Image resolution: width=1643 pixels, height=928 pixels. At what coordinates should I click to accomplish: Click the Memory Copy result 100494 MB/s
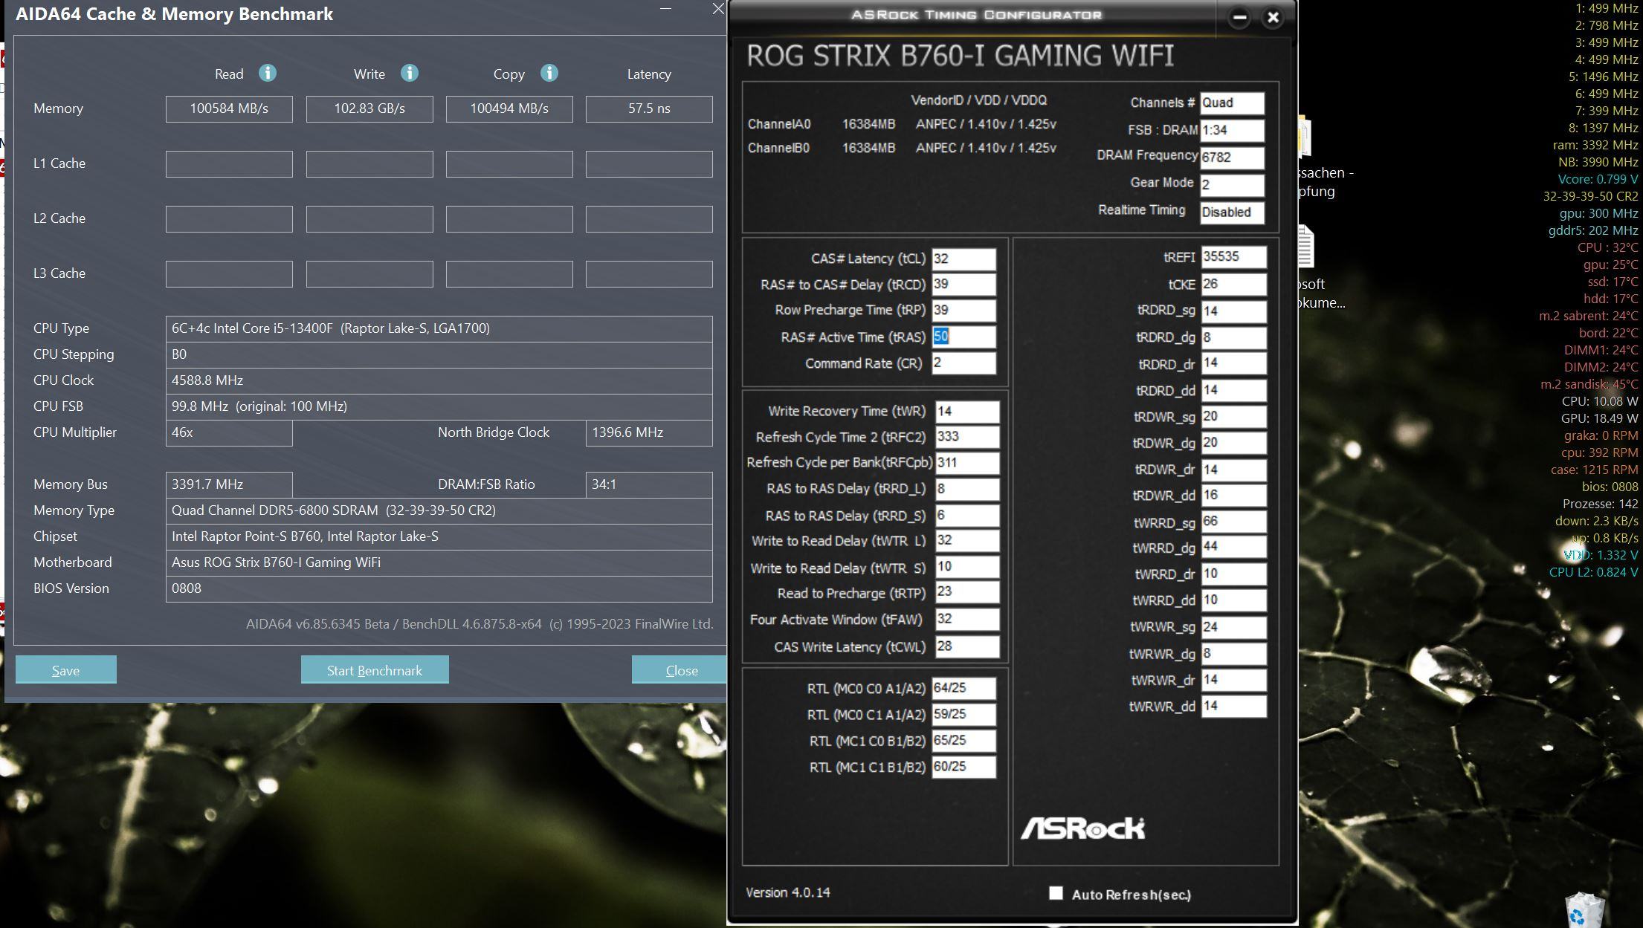coord(509,108)
